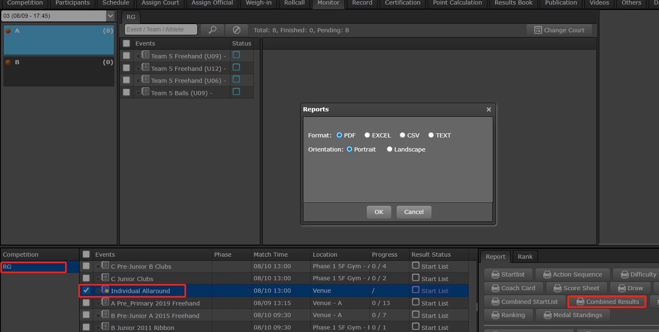
Task: Click the Coach Card report button
Action: [x=513, y=288]
